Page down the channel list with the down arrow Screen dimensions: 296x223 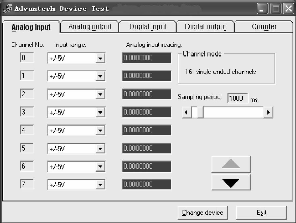pyautogui.click(x=231, y=182)
